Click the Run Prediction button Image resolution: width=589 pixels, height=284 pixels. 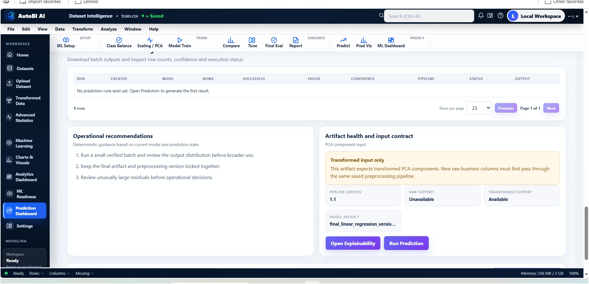(406, 243)
